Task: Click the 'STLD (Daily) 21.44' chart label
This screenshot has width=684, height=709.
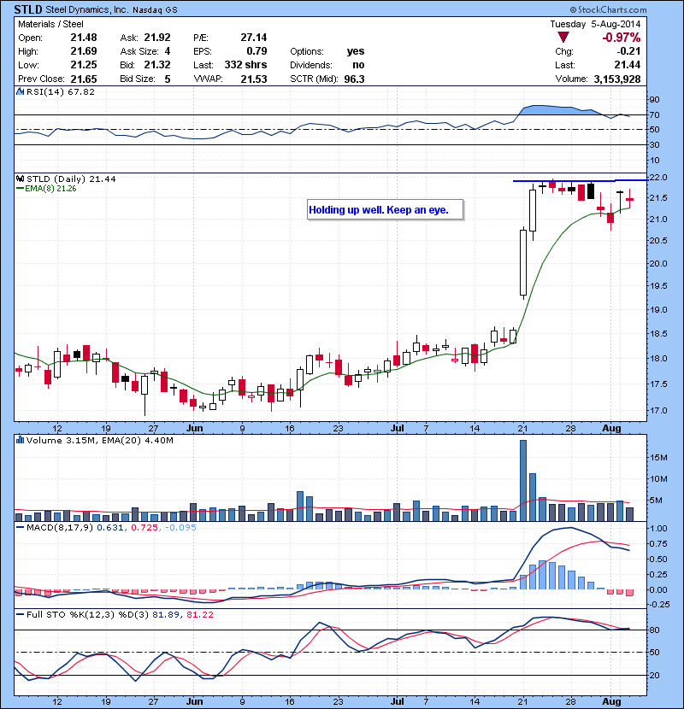Action: click(71, 179)
